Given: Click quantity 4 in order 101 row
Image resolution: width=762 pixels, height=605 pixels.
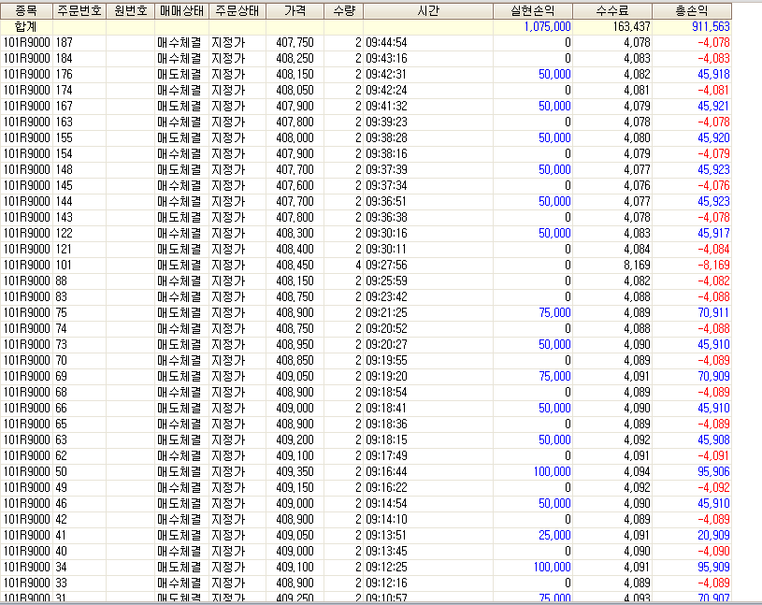Looking at the screenshot, I should (x=358, y=266).
